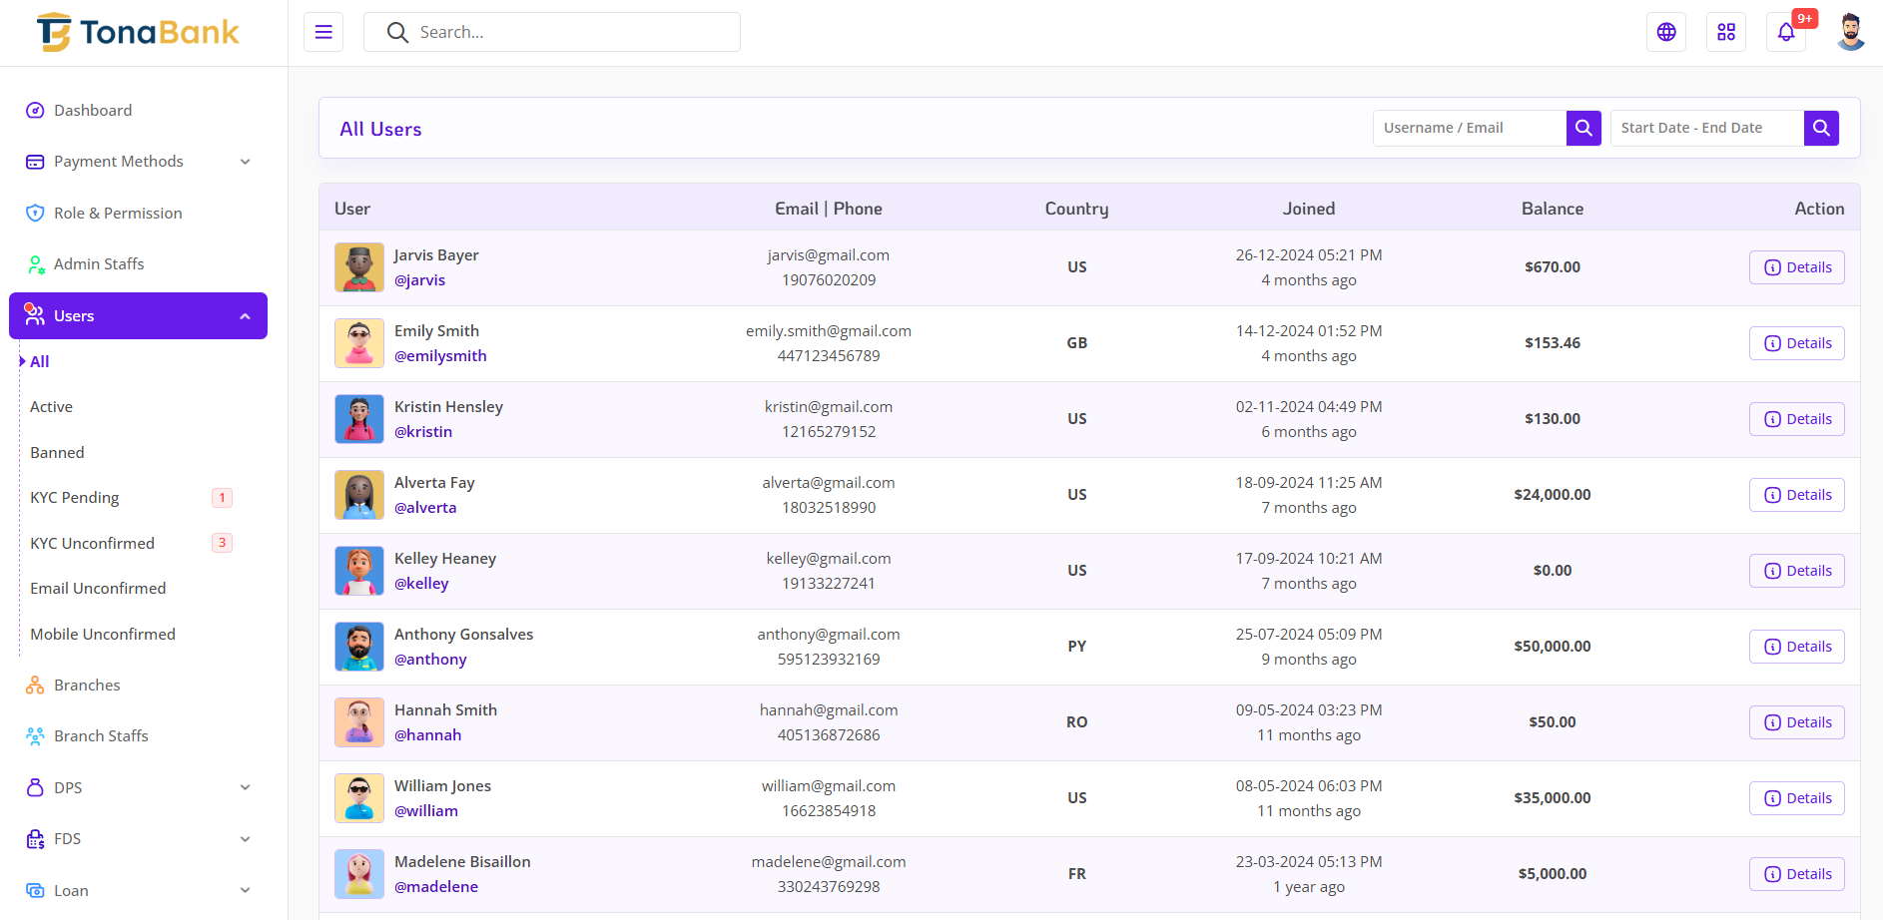Click the admin profile avatar
Image resolution: width=1883 pixels, height=920 pixels.
pos(1850,32)
